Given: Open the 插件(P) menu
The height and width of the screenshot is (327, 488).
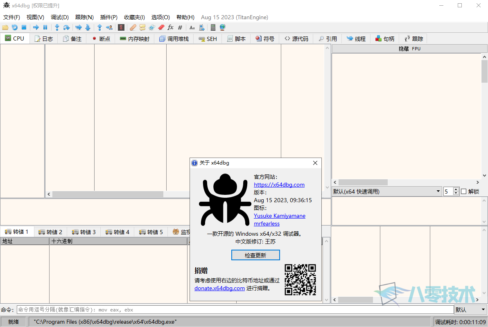Looking at the screenshot, I should point(108,17).
